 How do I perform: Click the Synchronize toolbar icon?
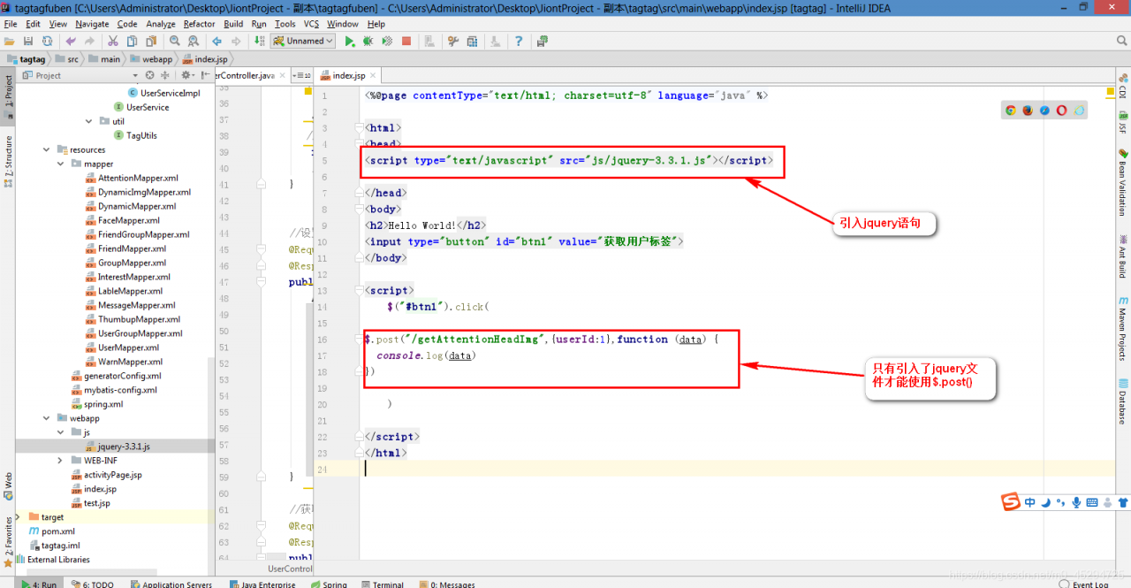(x=47, y=41)
